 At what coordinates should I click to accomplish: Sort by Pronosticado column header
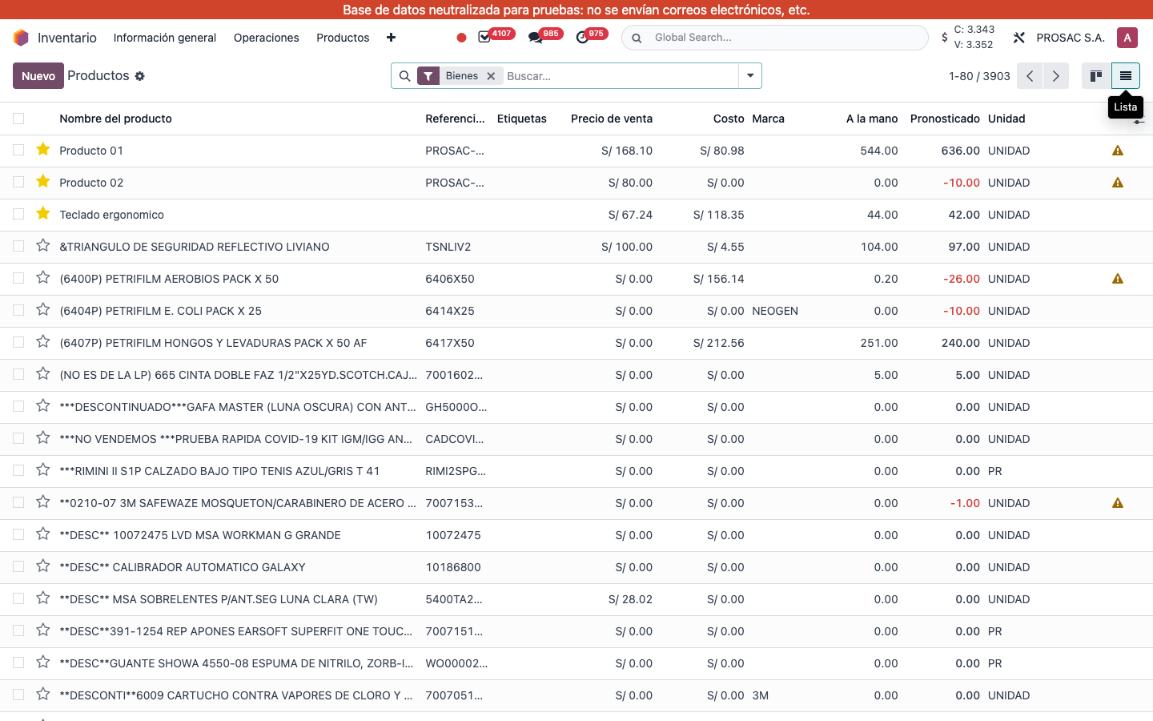tap(945, 119)
